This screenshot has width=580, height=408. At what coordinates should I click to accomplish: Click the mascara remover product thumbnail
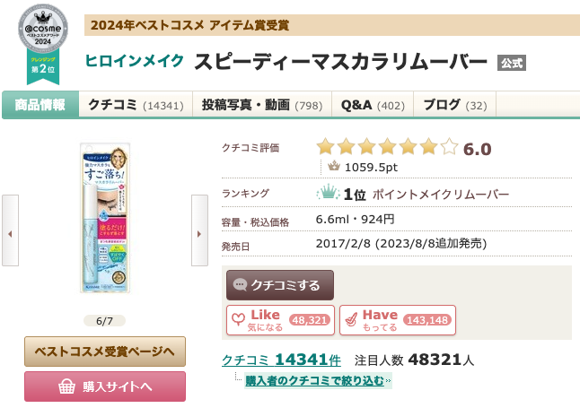(x=104, y=221)
